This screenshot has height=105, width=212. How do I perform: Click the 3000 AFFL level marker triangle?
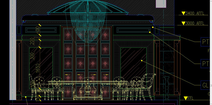(183, 23)
